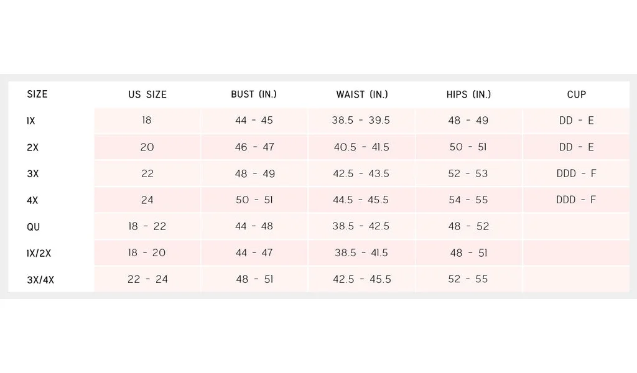Click the 2X size row label
The width and height of the screenshot is (637, 373).
click(x=32, y=147)
